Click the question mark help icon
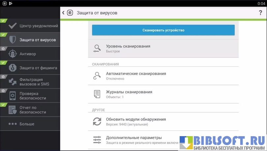The height and width of the screenshot is (151, 267). click(x=260, y=13)
